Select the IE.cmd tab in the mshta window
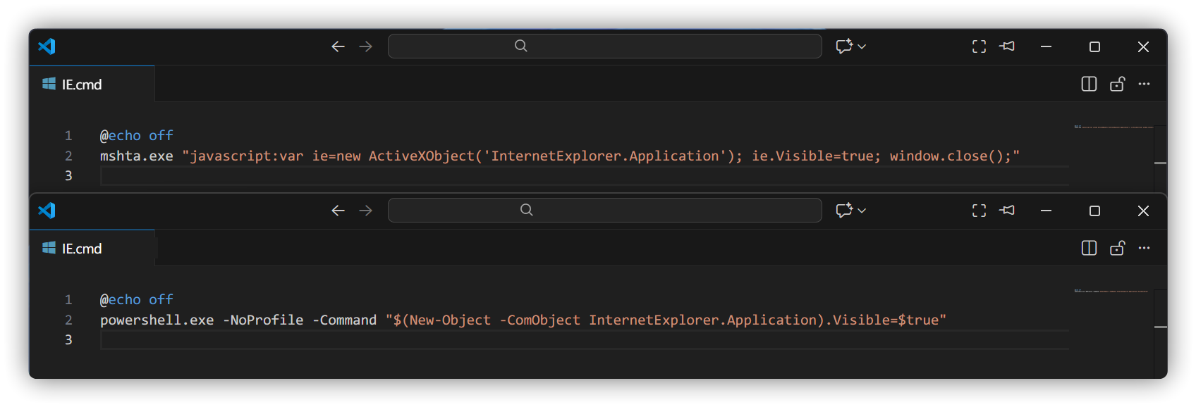Image resolution: width=1196 pixels, height=407 pixels. click(82, 84)
